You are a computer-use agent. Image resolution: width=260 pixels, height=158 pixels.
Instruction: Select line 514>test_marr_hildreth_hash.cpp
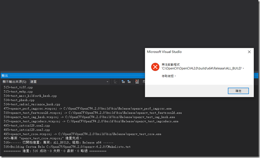[x=30, y=96]
